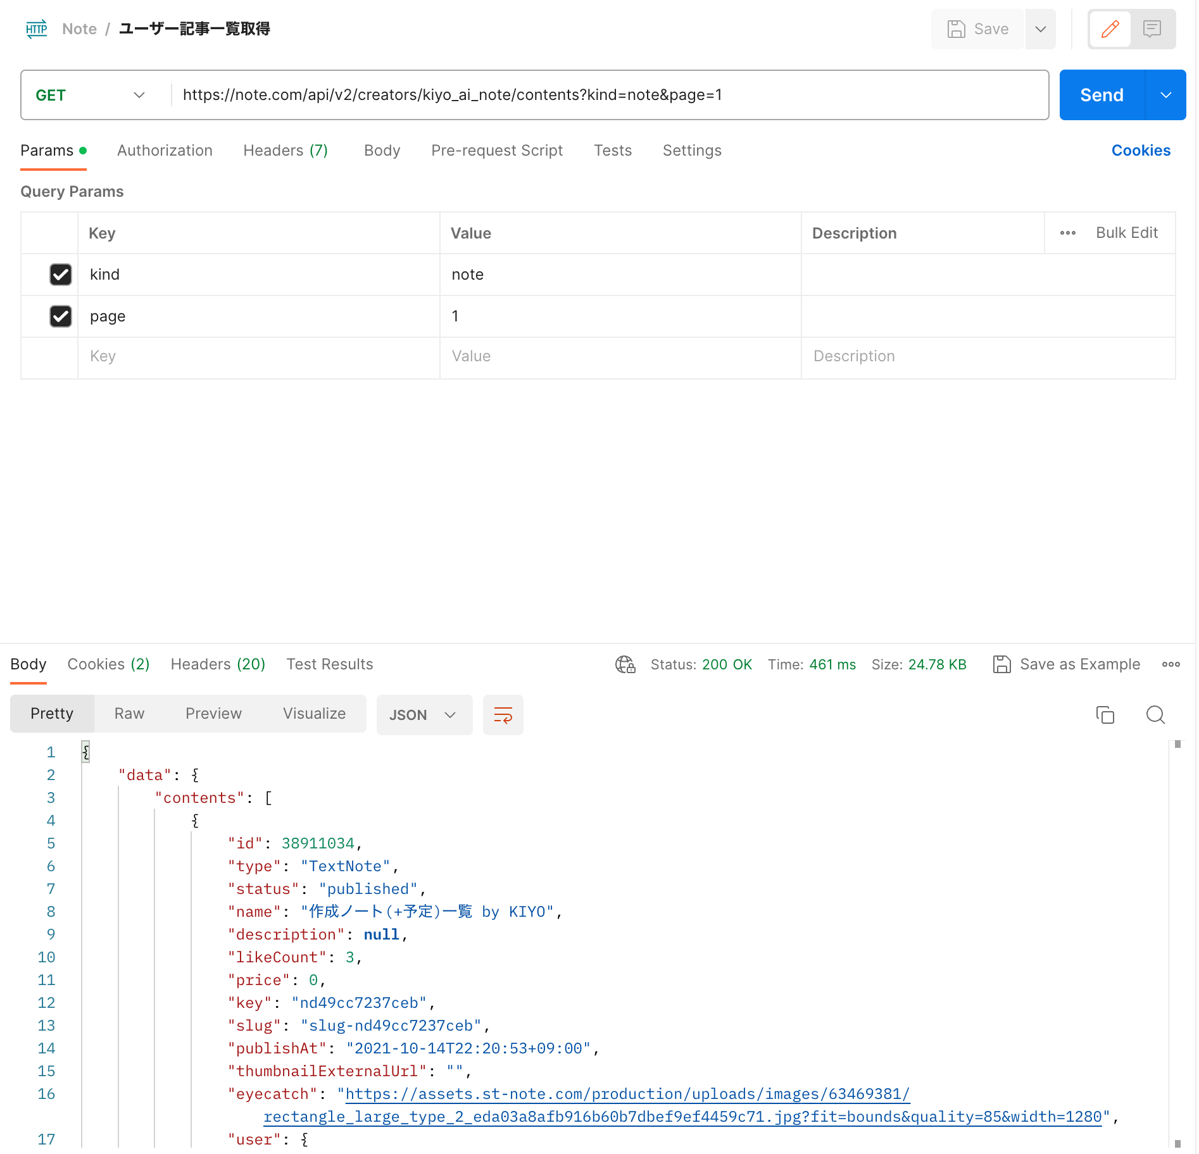1199x1154 pixels.
Task: Click Bulk Edit
Action: click(x=1127, y=233)
